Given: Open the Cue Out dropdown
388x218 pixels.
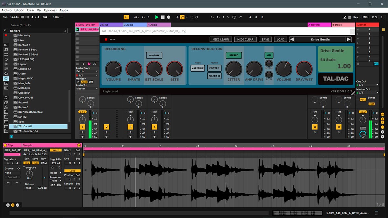Looking at the screenshot, I should (x=367, y=85).
